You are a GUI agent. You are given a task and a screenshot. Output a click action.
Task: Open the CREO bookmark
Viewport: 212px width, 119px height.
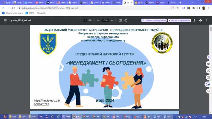pyautogui.click(x=36, y=13)
